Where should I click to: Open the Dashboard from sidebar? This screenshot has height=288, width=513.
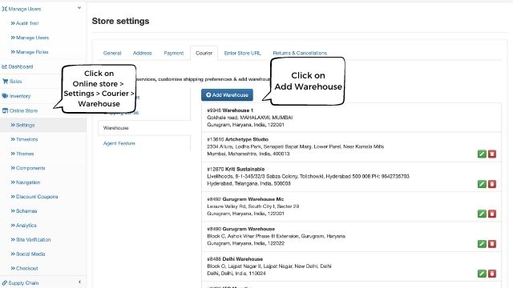click(x=18, y=66)
